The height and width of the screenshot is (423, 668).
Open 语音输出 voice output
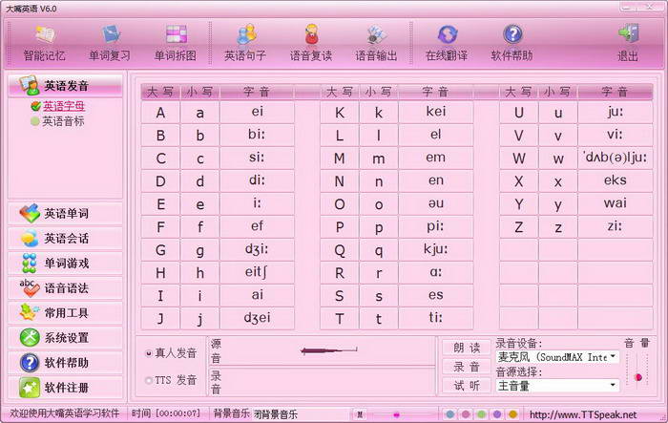378,41
